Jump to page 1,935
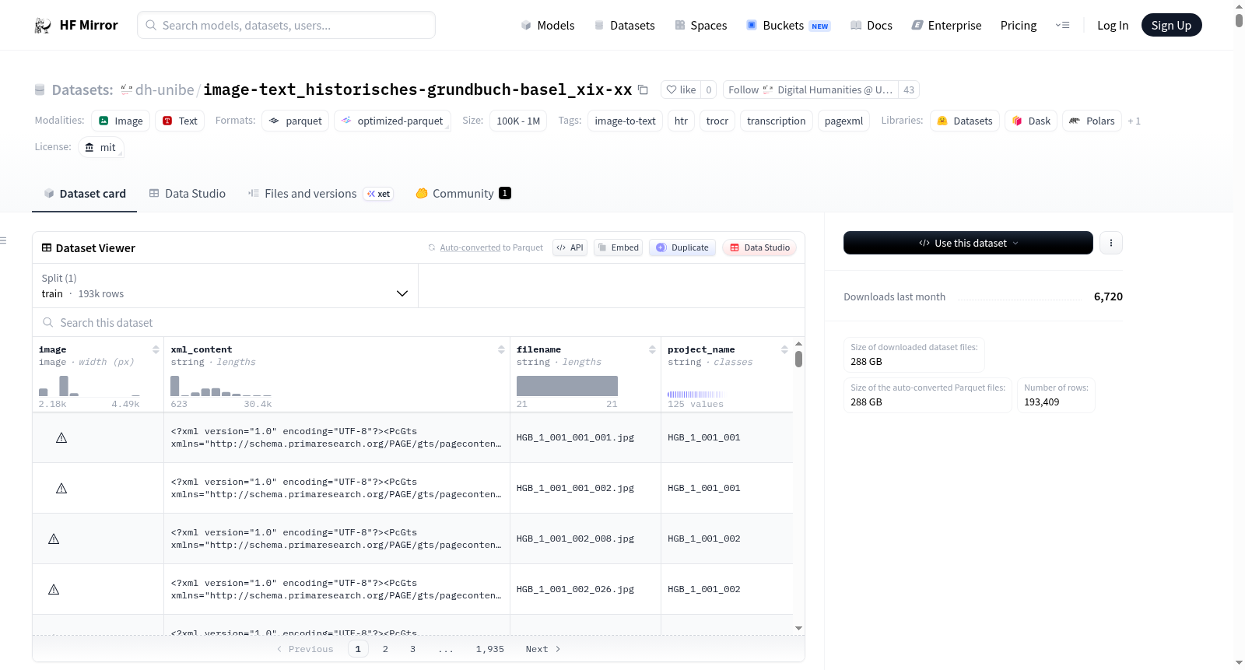Screen dimensions: 1245x670 point(490,649)
